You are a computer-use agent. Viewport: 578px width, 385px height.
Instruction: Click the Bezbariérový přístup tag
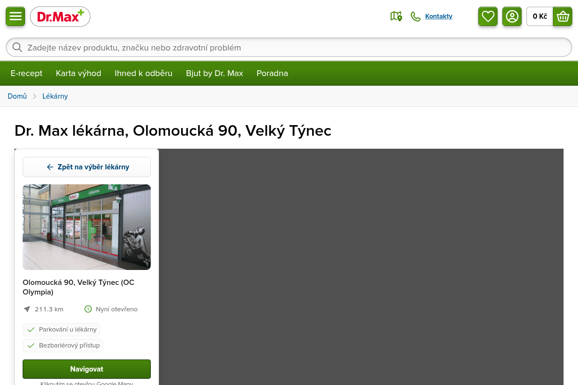[63, 346]
